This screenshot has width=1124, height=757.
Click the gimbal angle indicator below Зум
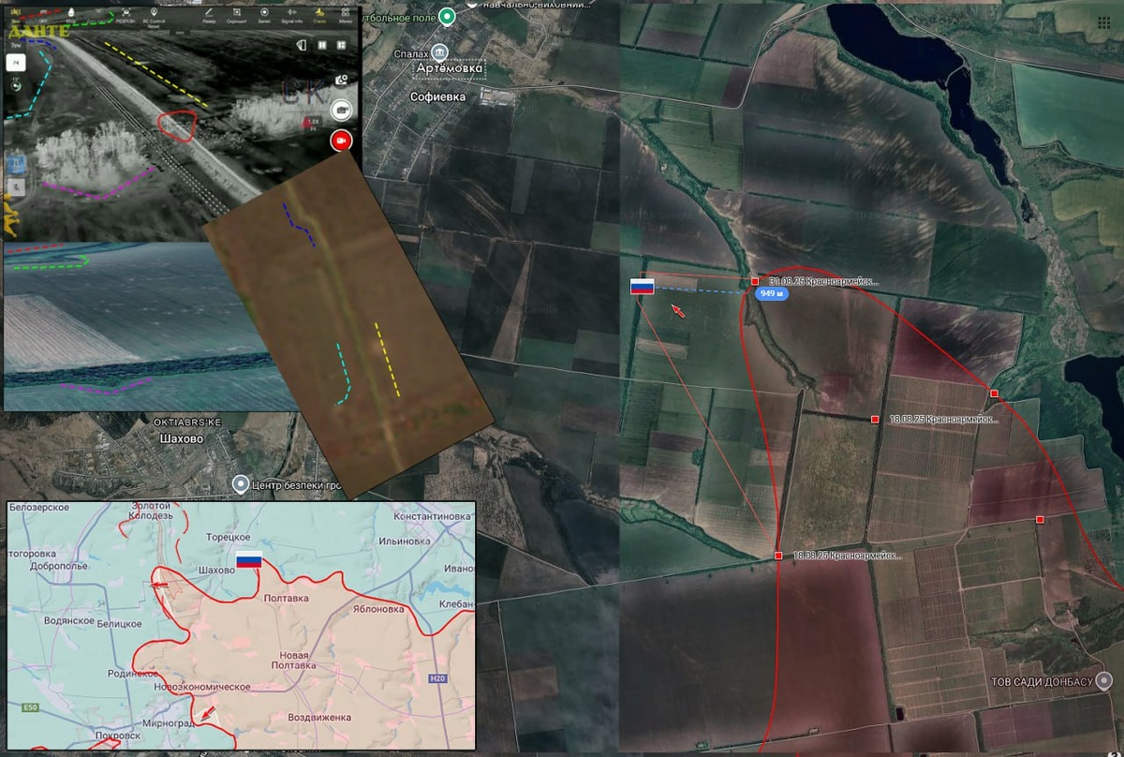pyautogui.click(x=16, y=85)
